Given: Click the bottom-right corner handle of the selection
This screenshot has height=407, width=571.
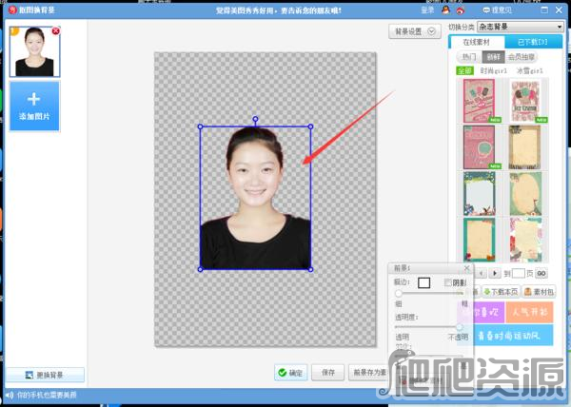Looking at the screenshot, I should tap(310, 269).
